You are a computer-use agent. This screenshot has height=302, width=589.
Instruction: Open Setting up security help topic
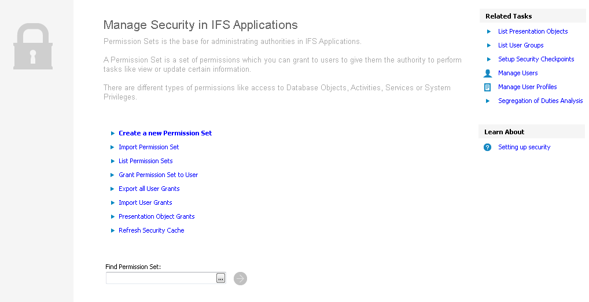524,147
